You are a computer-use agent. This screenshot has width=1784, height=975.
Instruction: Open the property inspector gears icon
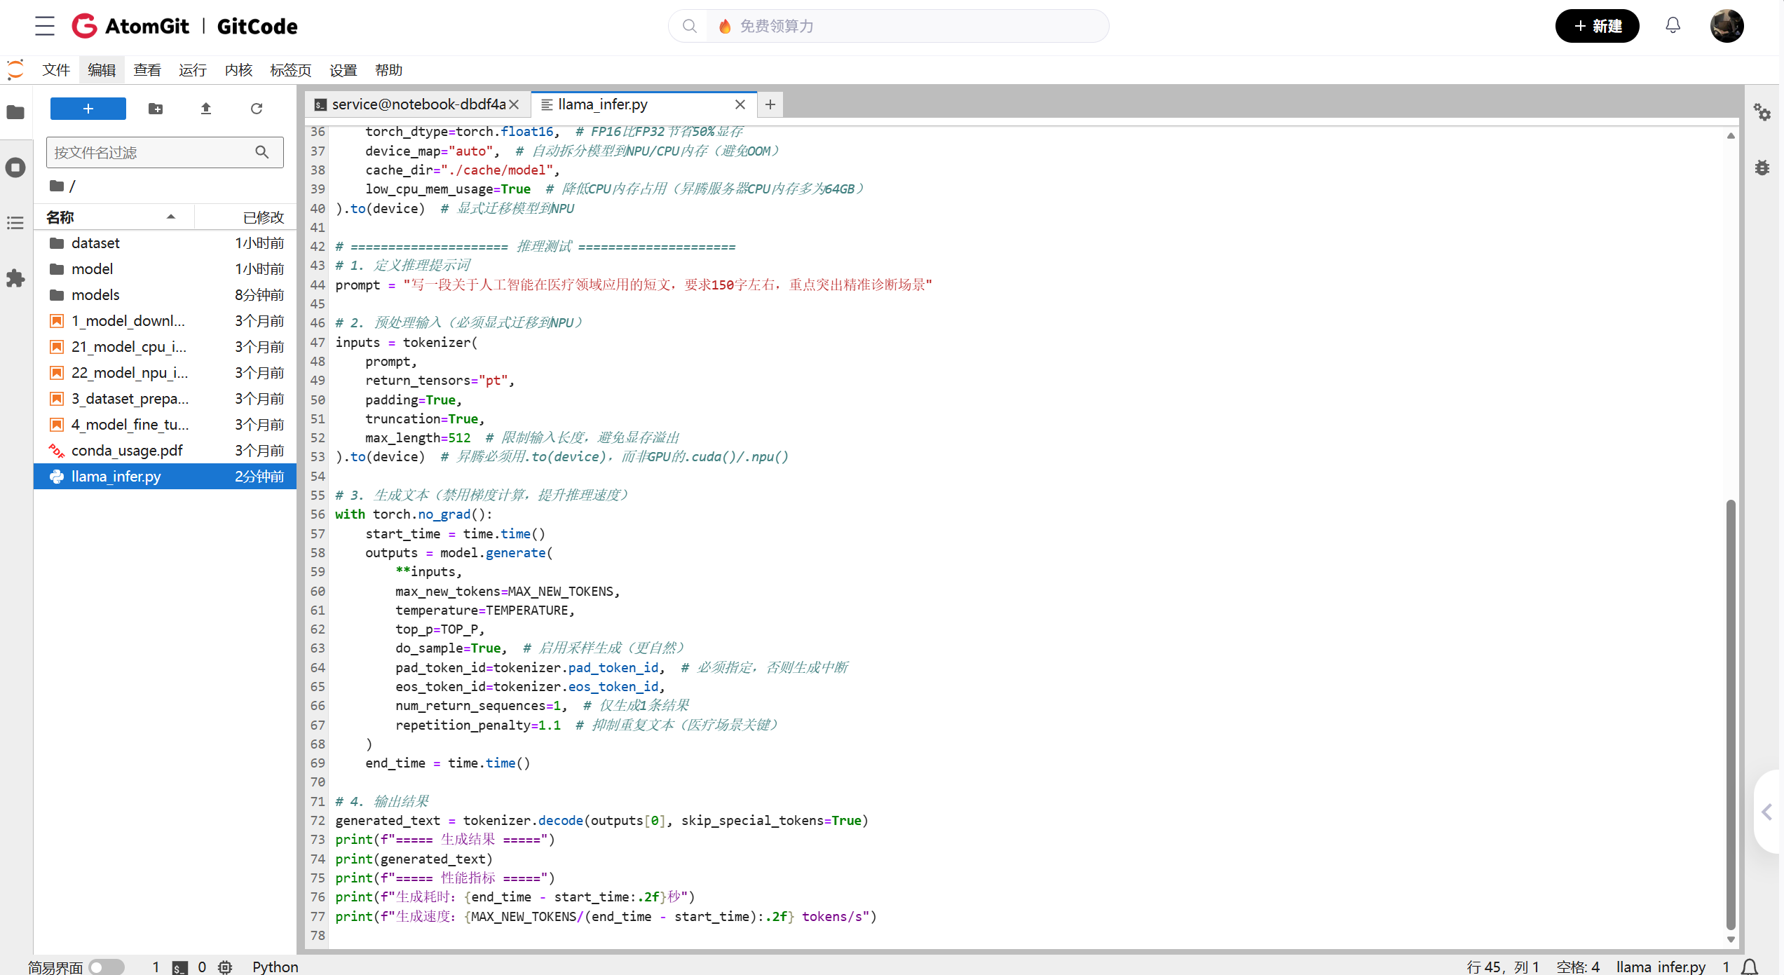click(1762, 112)
